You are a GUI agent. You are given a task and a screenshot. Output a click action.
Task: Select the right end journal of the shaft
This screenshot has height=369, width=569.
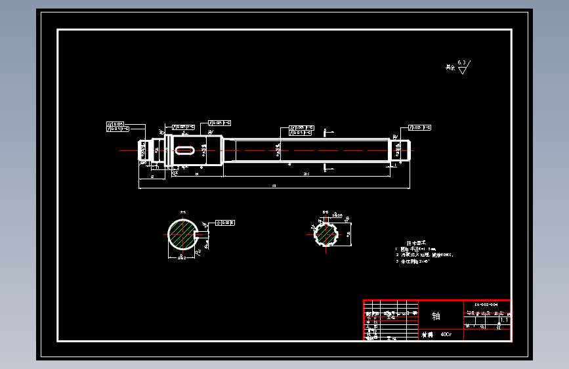[x=400, y=150]
